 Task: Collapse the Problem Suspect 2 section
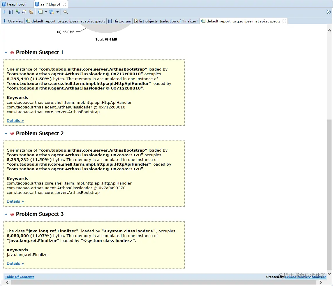tap(6, 134)
